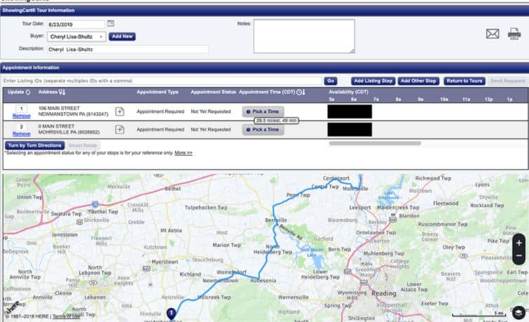Click Add Other Stop
This screenshot has width=529, height=322.
pyautogui.click(x=418, y=81)
